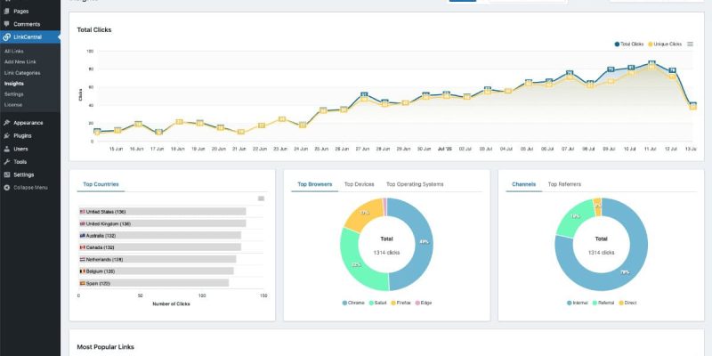
Task: Click the Belgium (126) bar
Action: tap(157, 271)
